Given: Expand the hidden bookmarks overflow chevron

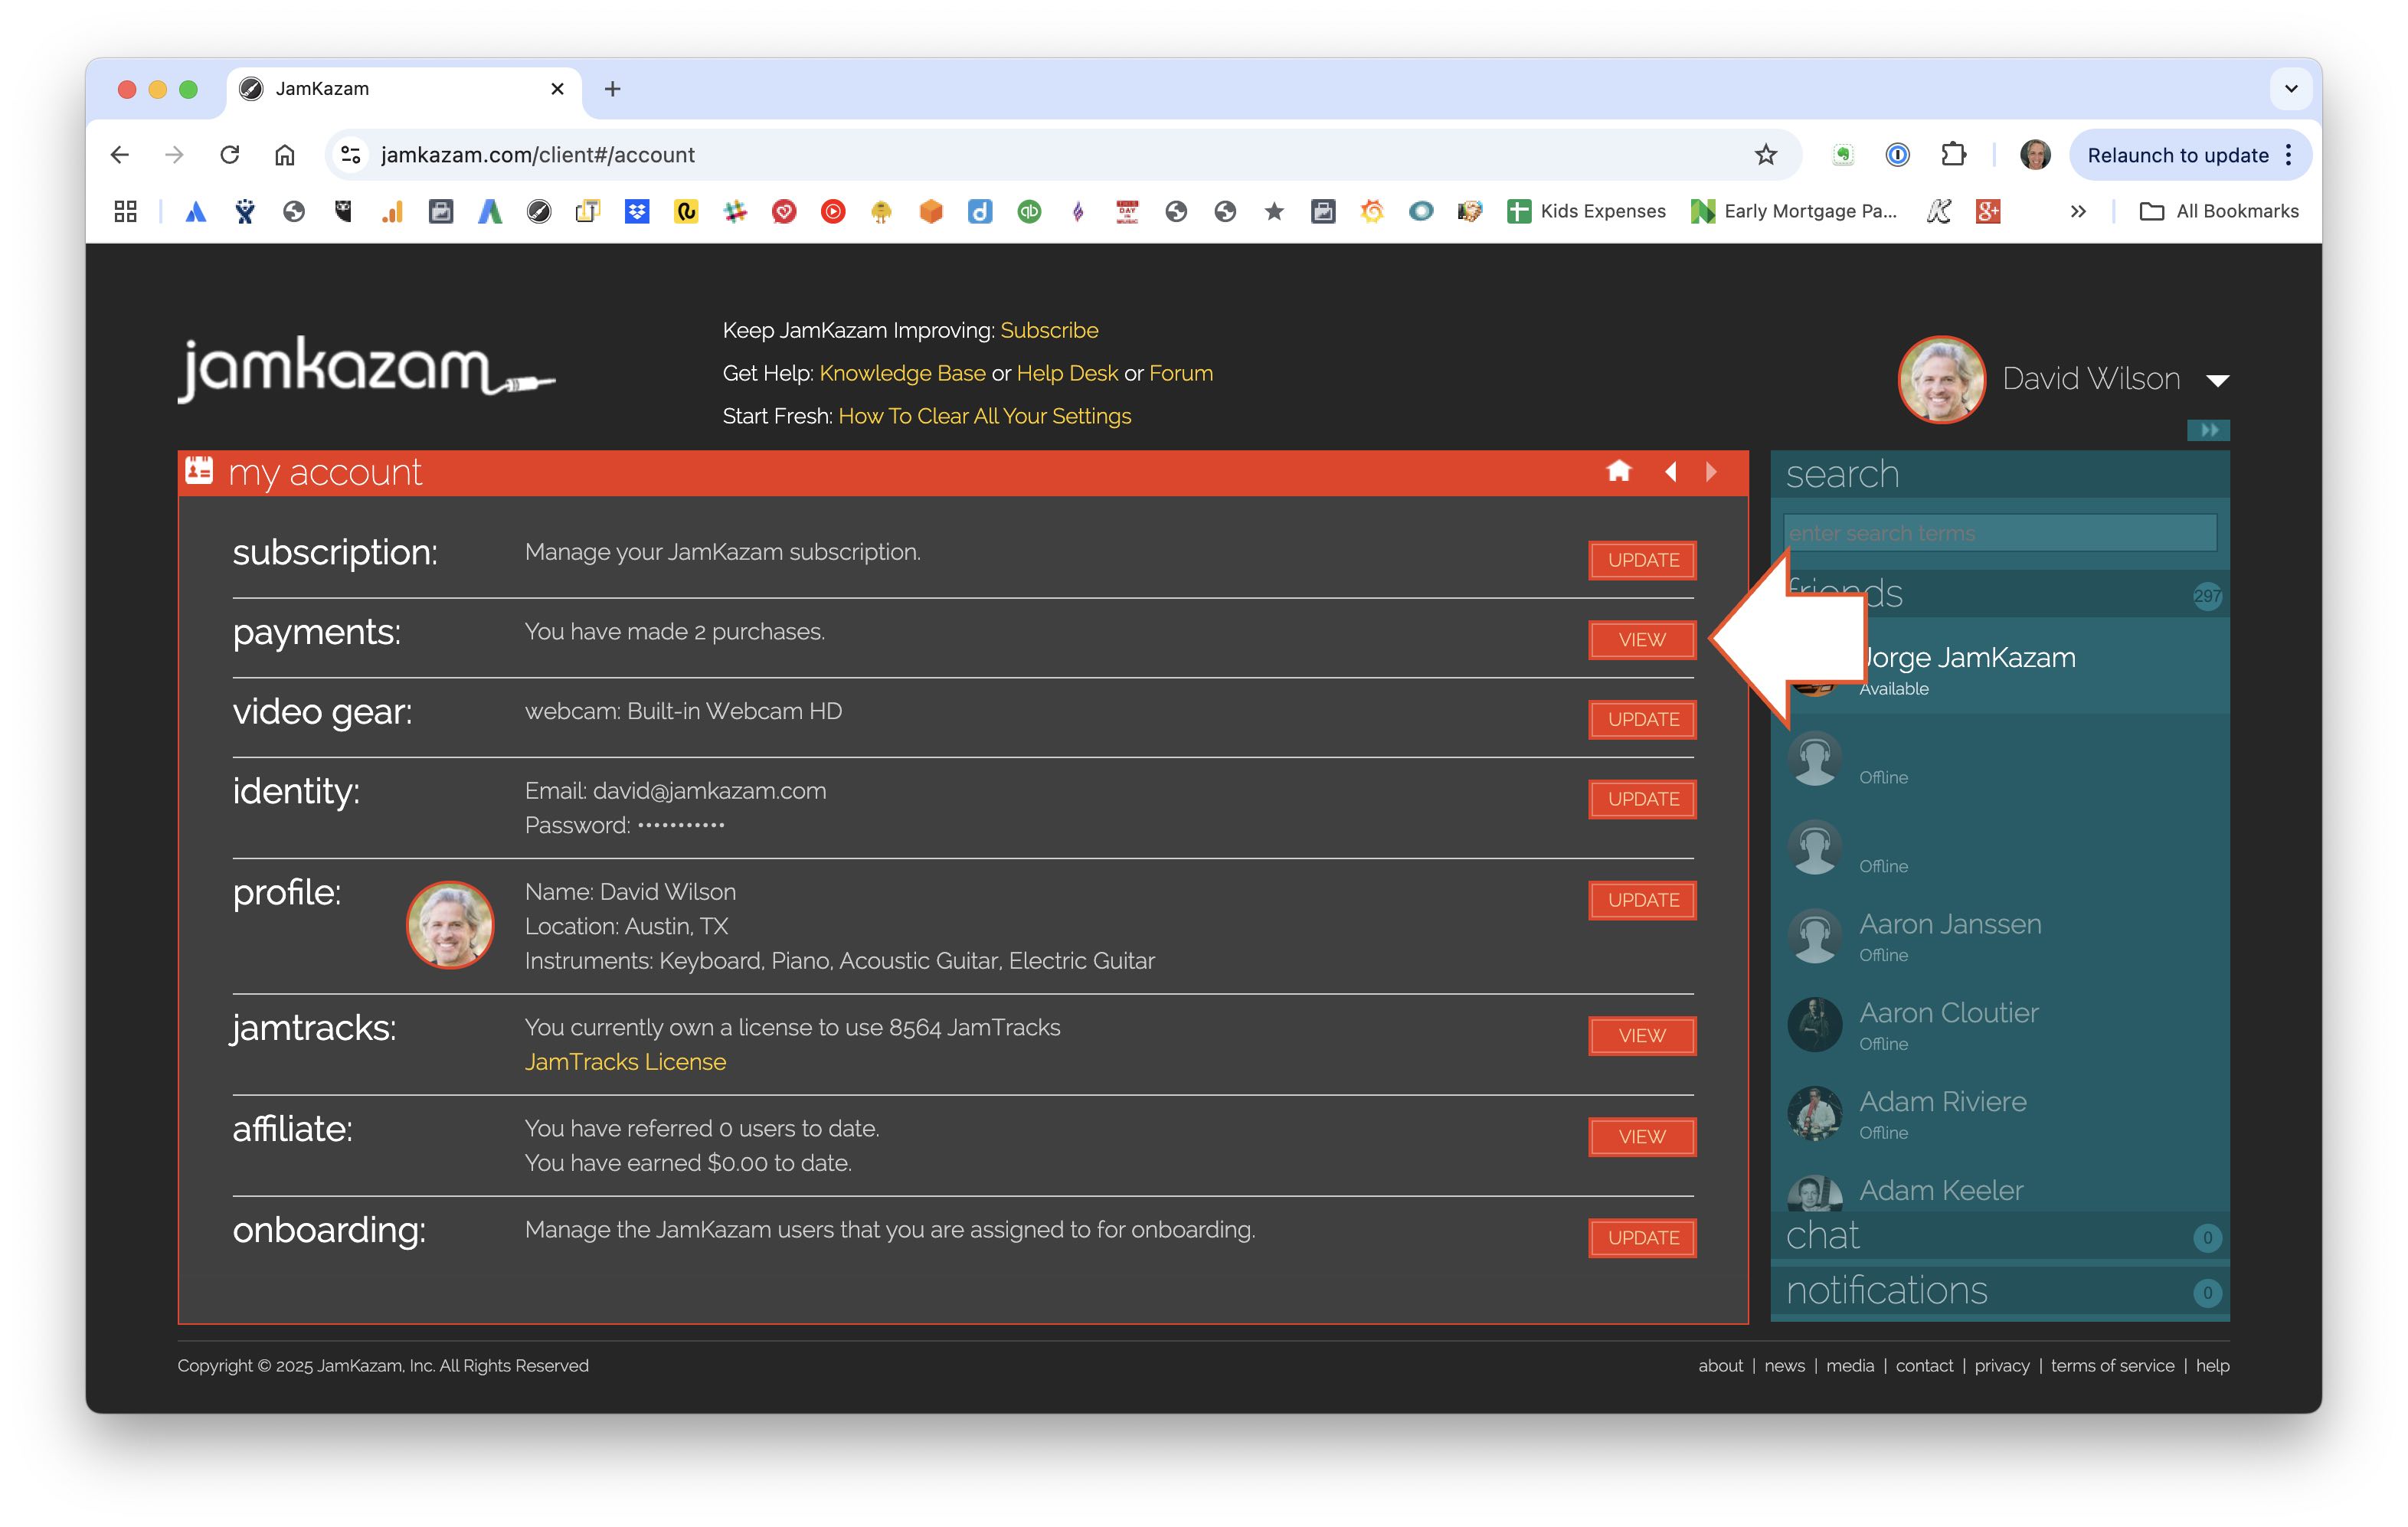Looking at the screenshot, I should click(2078, 211).
